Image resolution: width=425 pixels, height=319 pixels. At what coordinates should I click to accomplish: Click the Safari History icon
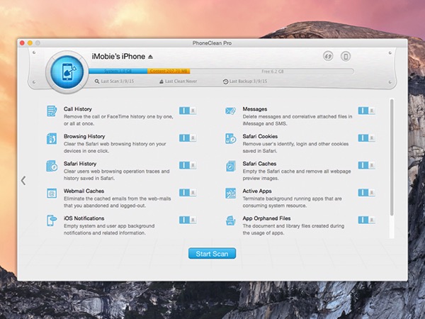tap(52, 166)
